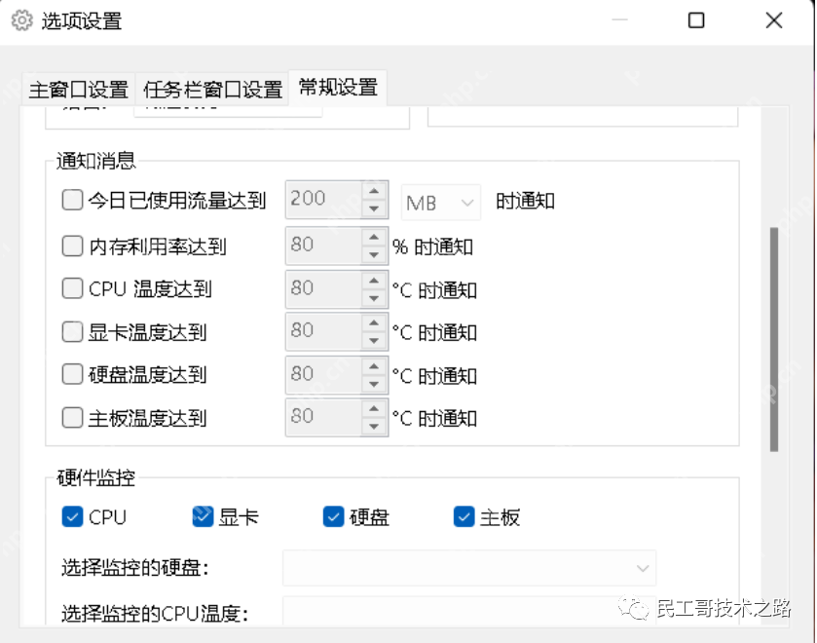The image size is (817, 643).
Task: Open the MB unit dropdown
Action: click(440, 202)
